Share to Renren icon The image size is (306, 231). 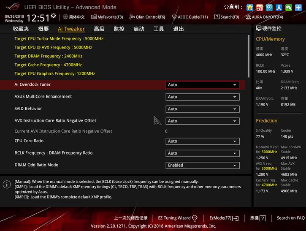coord(279,8)
